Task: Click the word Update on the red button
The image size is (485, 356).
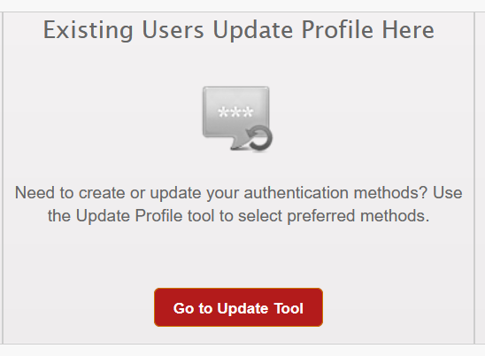Action: (x=242, y=309)
